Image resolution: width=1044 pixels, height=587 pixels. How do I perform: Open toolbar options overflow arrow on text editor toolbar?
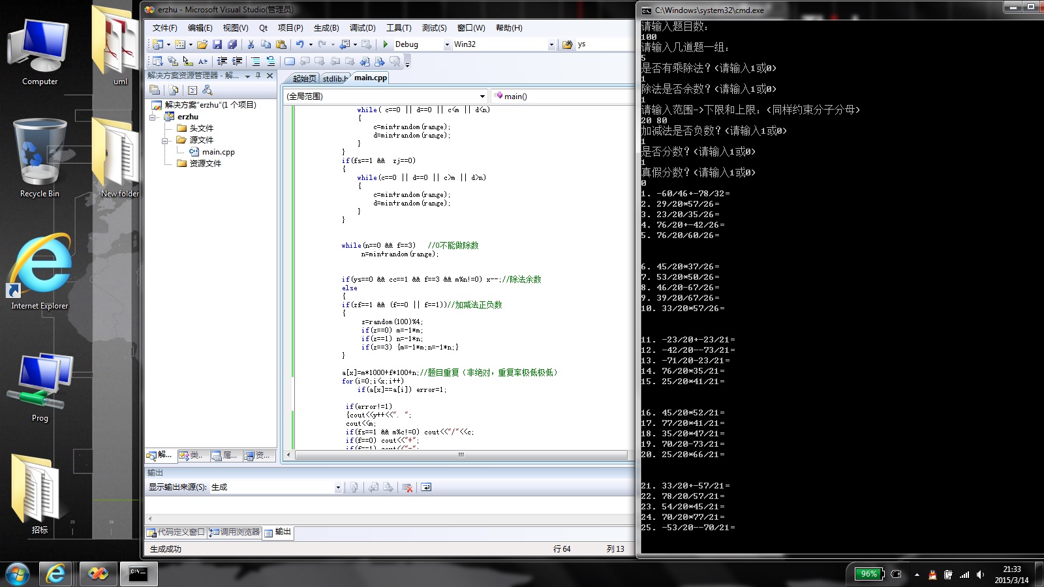point(407,64)
